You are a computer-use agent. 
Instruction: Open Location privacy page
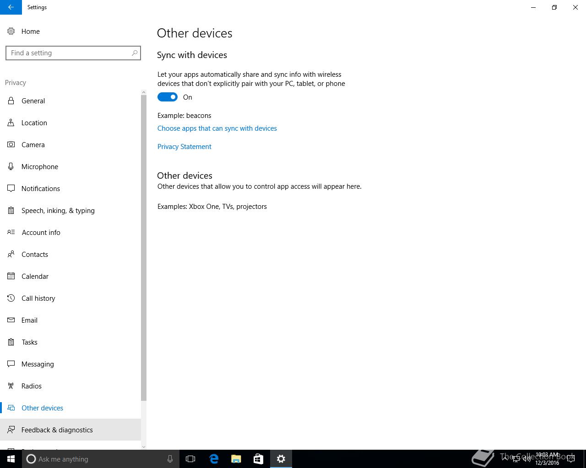coord(71,122)
